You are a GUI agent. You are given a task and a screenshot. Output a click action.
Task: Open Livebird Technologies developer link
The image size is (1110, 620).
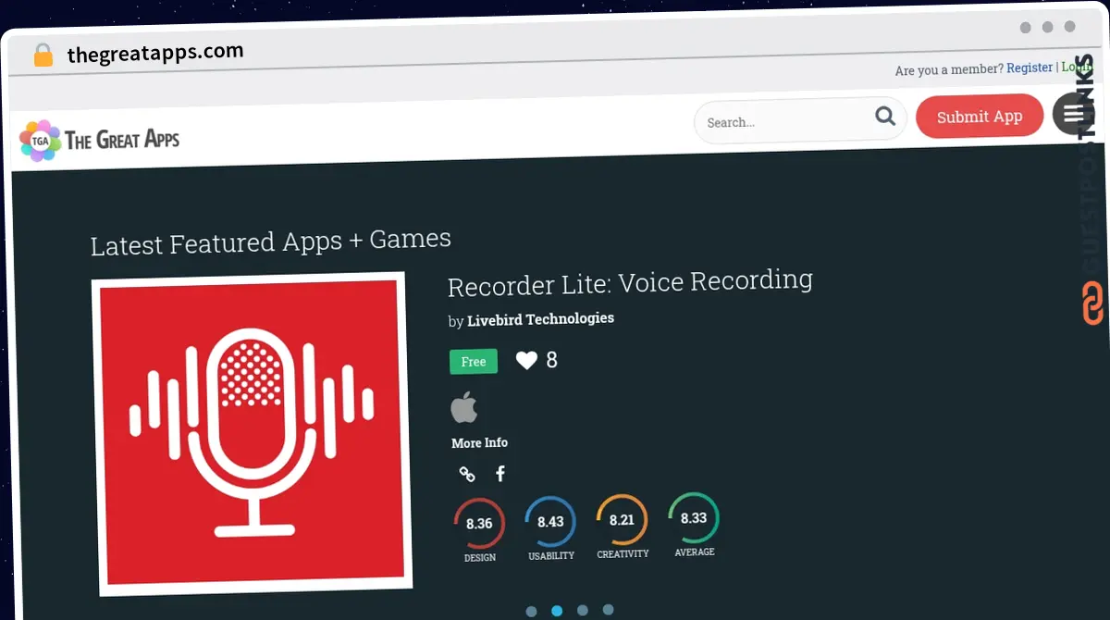pos(540,319)
